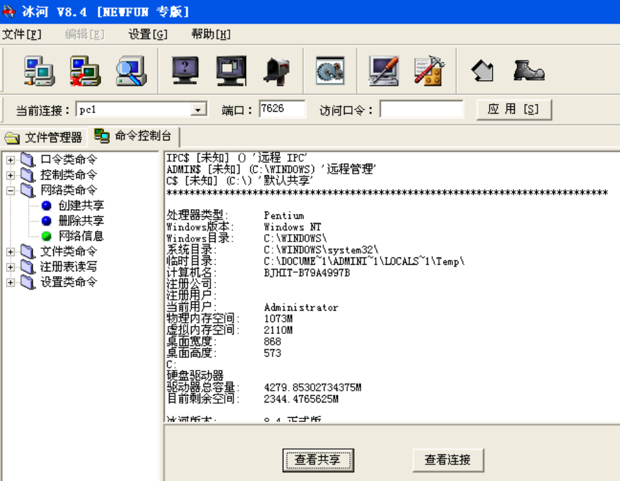The image size is (620, 481).
Task: Click the virtual memory value 2110M
Action: 278,330
